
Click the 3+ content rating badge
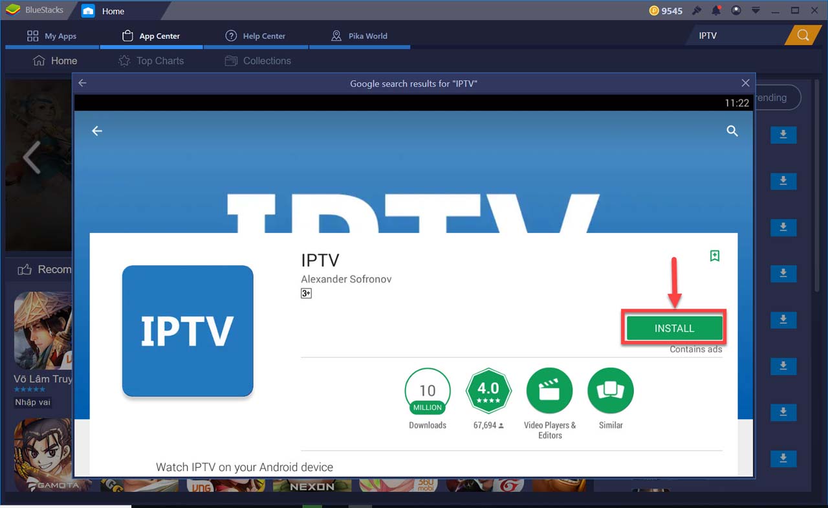click(307, 293)
